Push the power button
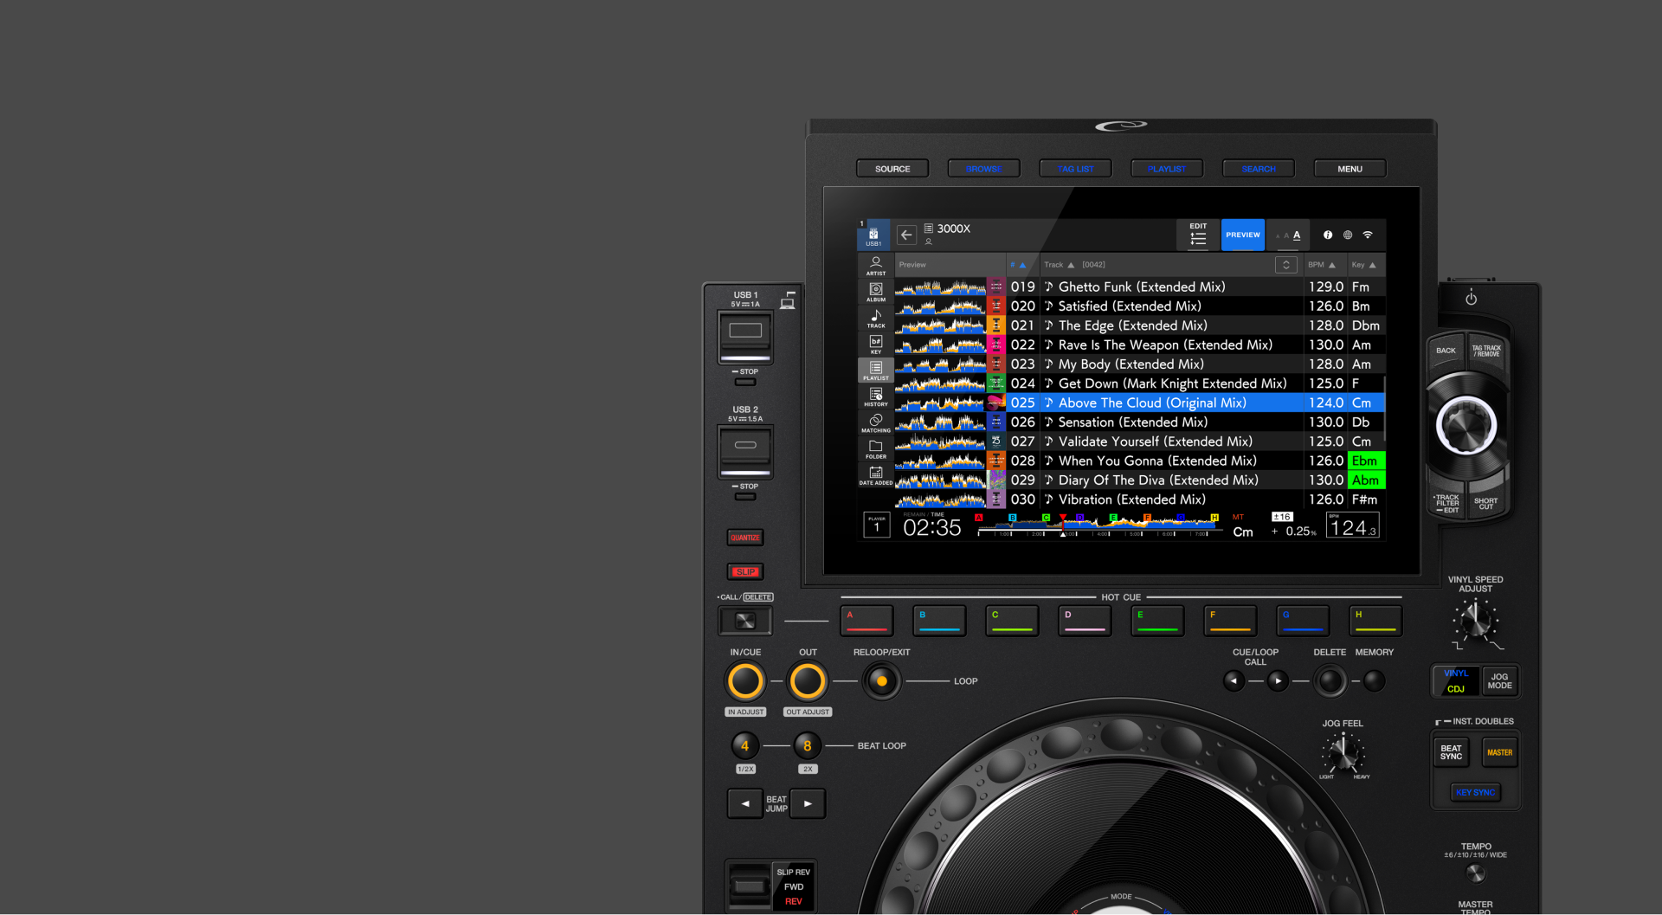This screenshot has height=915, width=1662. [1471, 299]
